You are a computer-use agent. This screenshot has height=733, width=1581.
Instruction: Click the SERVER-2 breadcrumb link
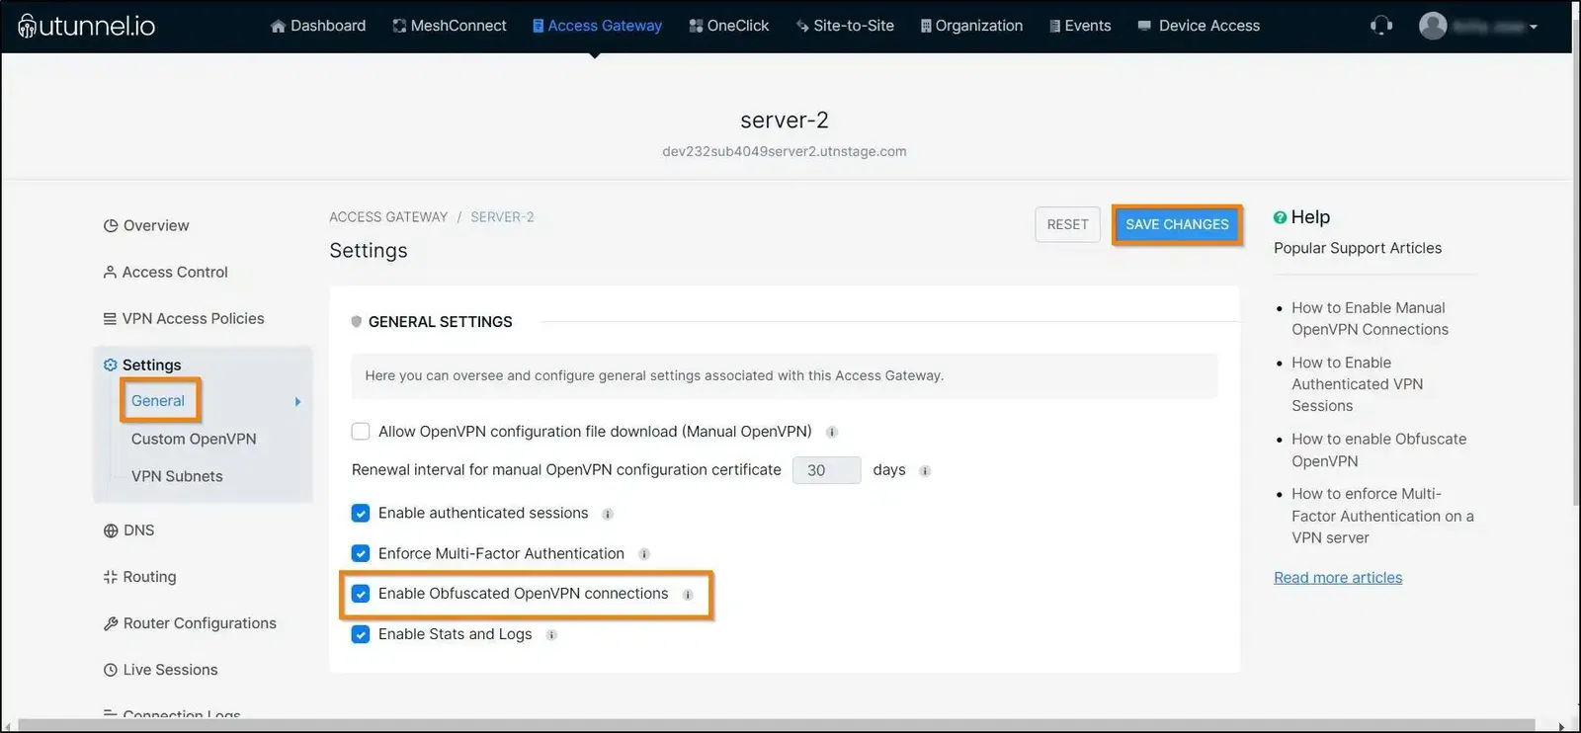click(x=502, y=217)
